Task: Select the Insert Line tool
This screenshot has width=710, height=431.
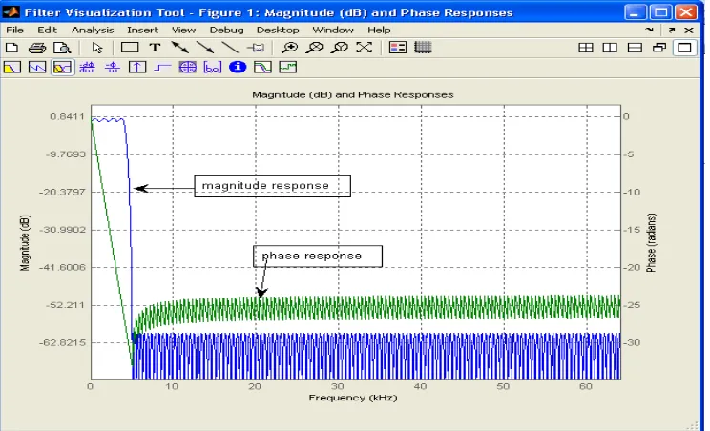Action: pos(230,48)
